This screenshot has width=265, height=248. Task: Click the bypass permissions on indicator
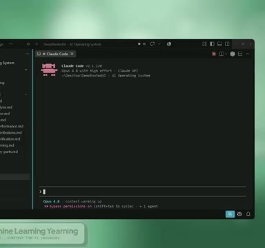point(68,206)
